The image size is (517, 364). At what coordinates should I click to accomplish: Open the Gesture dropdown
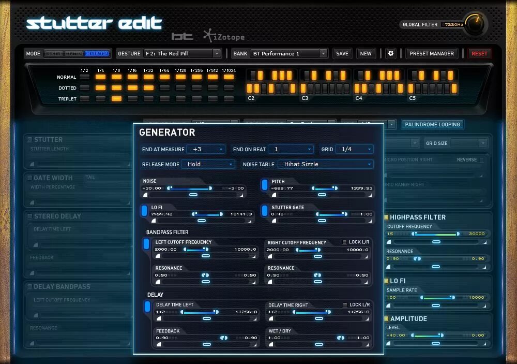point(183,53)
